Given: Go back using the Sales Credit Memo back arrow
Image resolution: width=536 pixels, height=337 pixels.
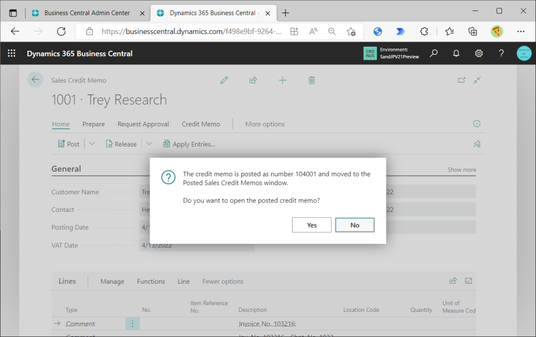Looking at the screenshot, I should coord(35,80).
